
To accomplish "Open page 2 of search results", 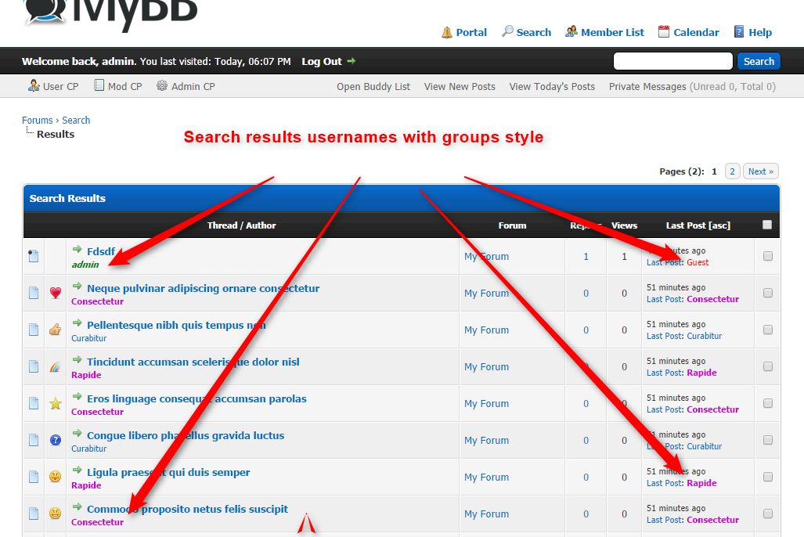I will 733,171.
